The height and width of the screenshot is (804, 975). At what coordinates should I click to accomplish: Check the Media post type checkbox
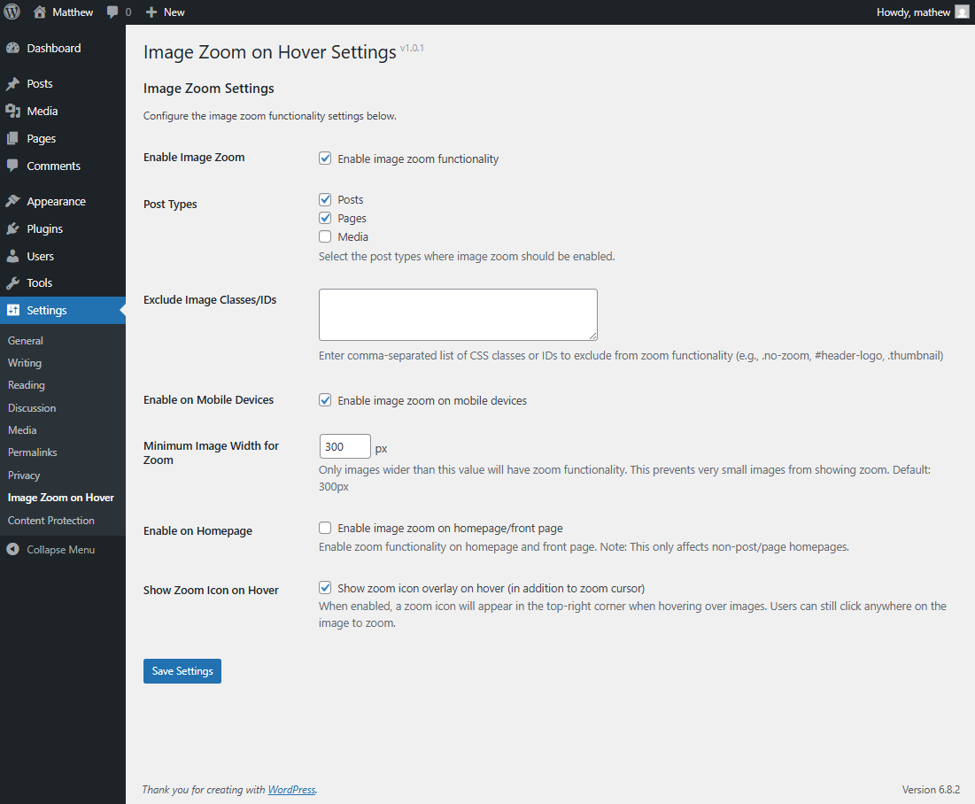coord(325,237)
